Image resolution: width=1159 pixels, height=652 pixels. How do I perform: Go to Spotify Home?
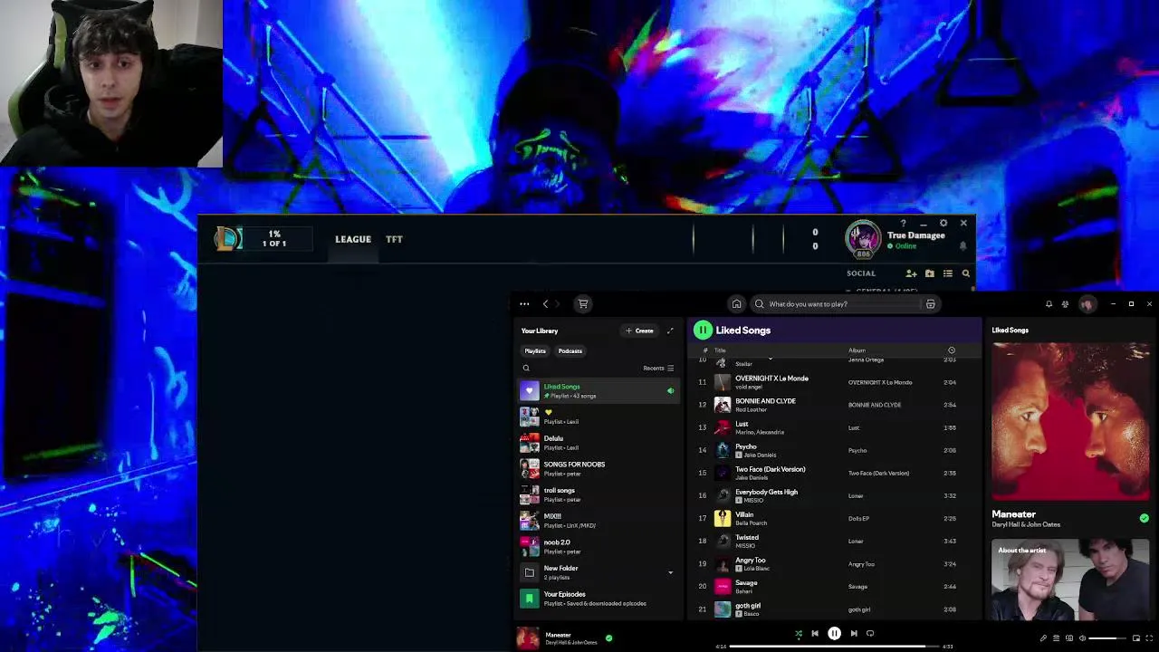click(x=736, y=304)
